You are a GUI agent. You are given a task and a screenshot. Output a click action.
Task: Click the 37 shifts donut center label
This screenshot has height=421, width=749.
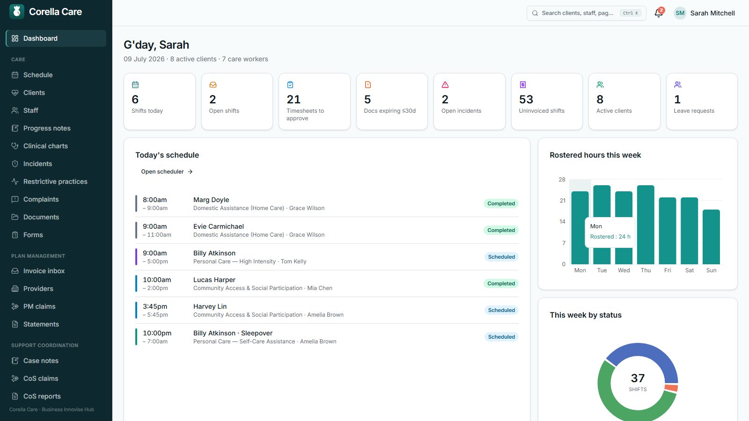(638, 382)
